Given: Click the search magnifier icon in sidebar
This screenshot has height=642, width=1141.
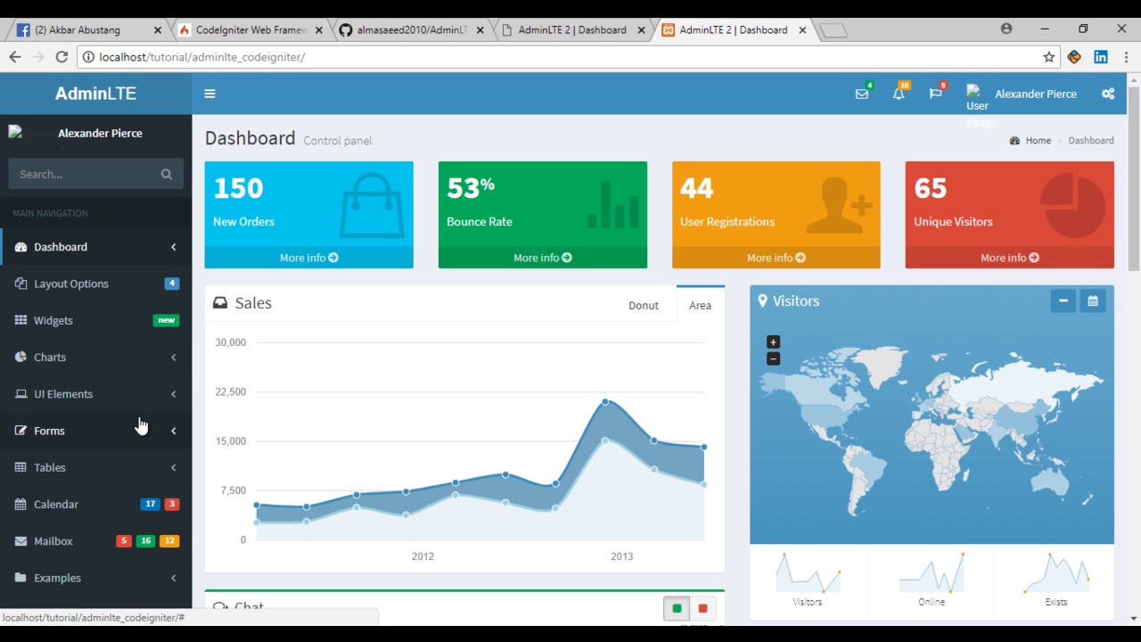Looking at the screenshot, I should coord(167,175).
